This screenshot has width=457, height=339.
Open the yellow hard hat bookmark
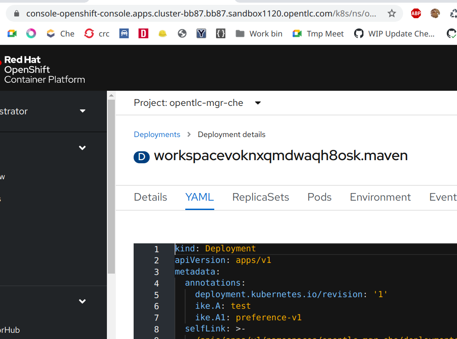[x=163, y=34]
